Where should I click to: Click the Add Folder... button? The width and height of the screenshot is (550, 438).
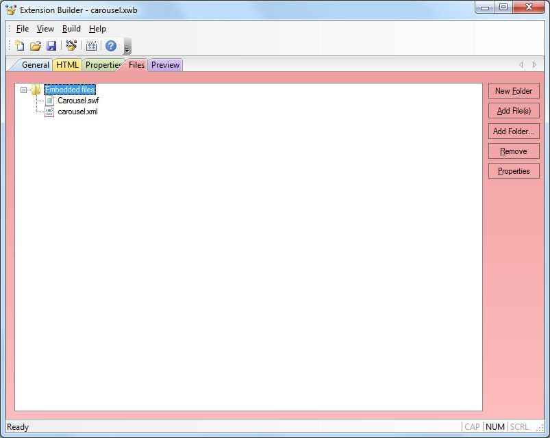pyautogui.click(x=514, y=131)
